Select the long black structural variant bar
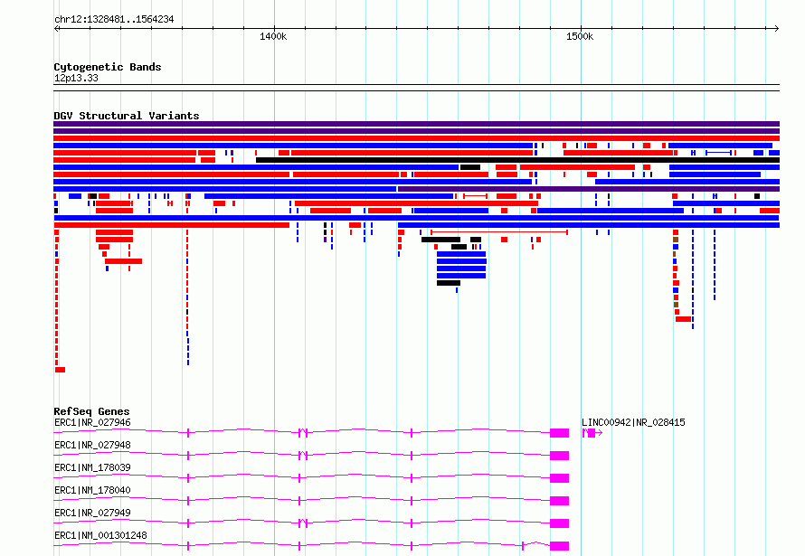This screenshot has width=805, height=556. pyautogui.click(x=517, y=160)
